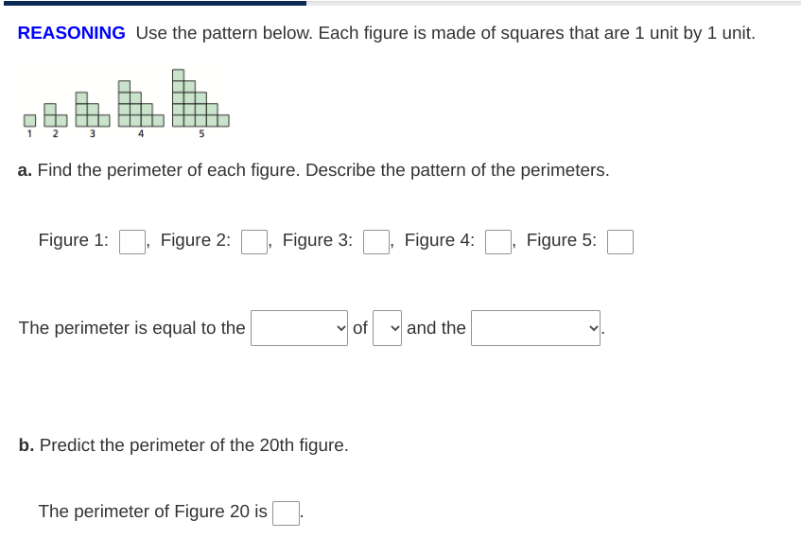Click the single-square figure 1 image
Viewport: 801px width, 538px height.
pos(29,121)
